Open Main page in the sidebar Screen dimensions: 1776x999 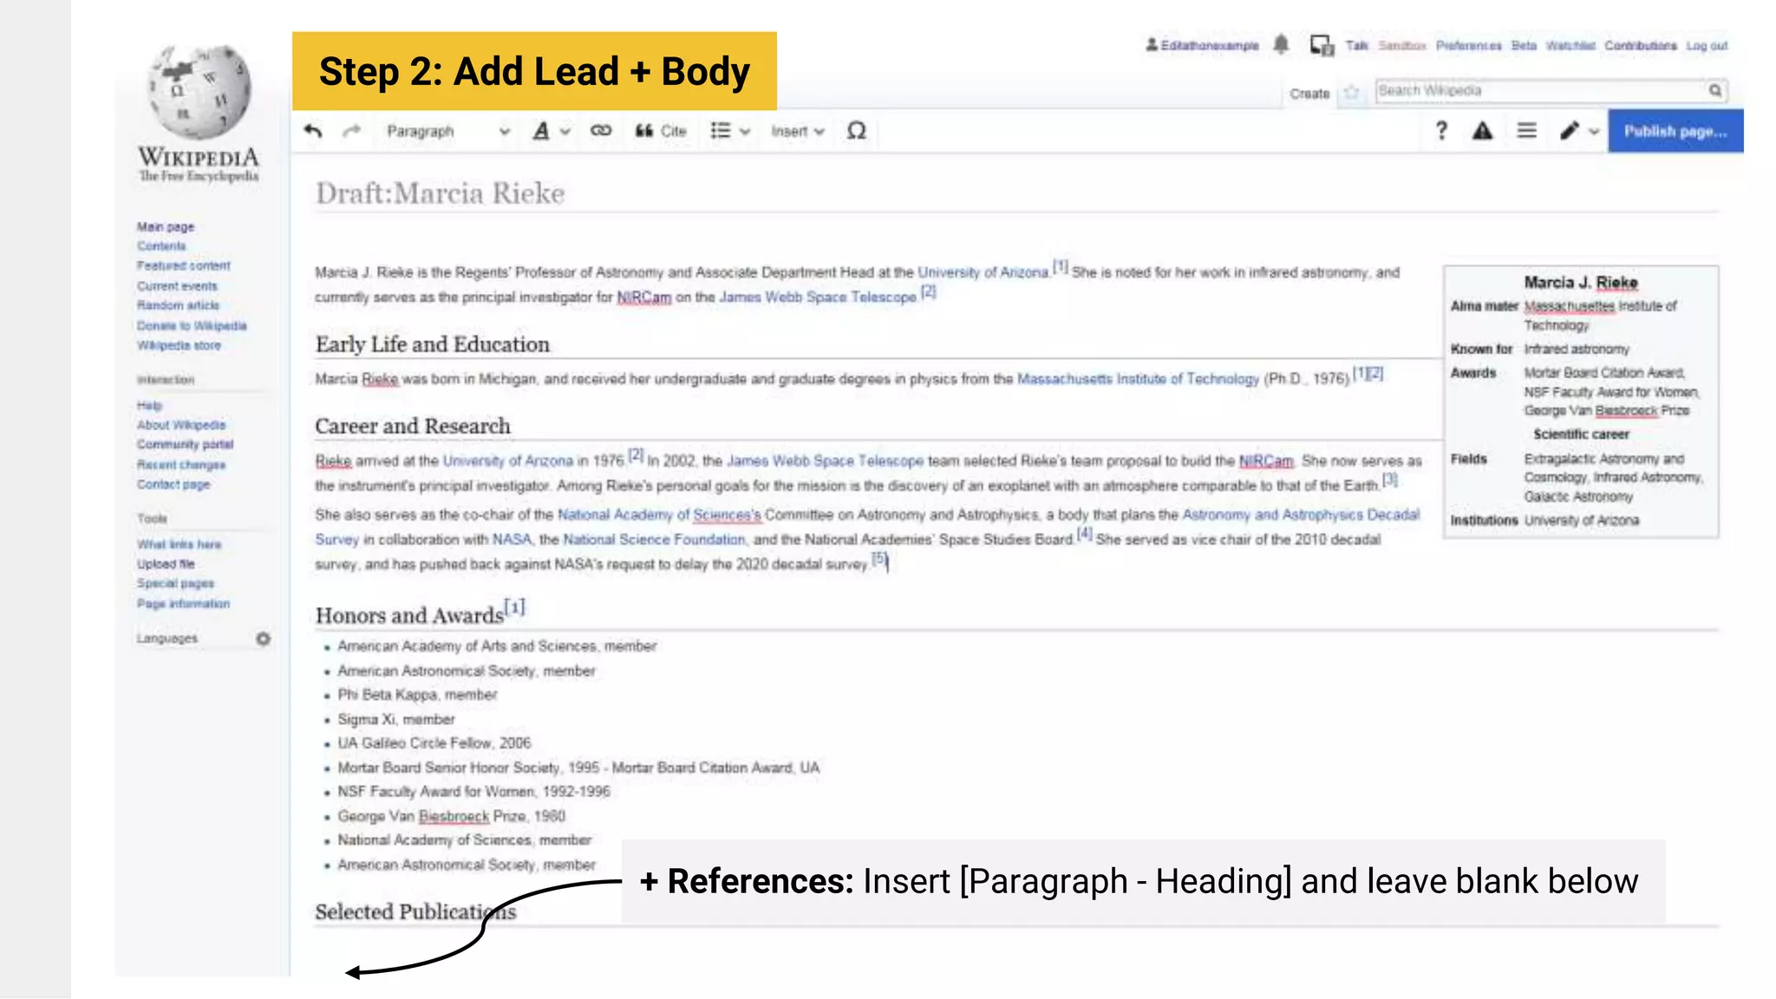(x=166, y=226)
